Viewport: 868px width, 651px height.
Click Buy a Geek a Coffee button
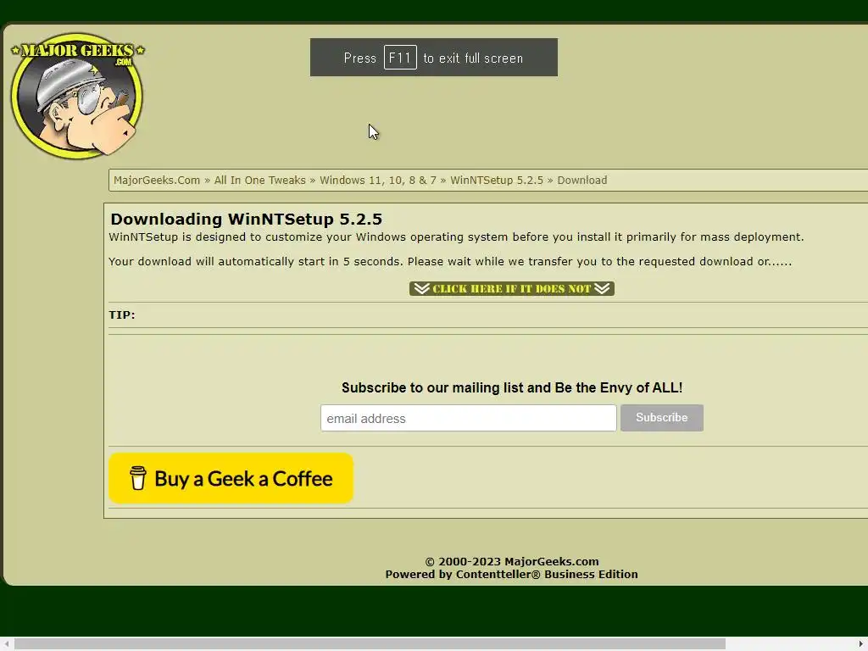[231, 478]
